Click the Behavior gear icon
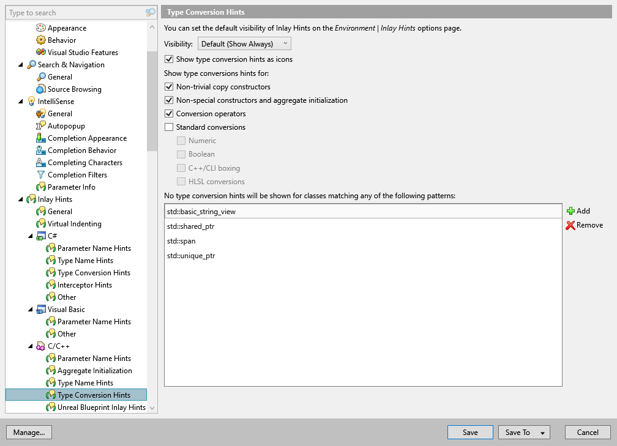The width and height of the screenshot is (617, 446). (40, 40)
